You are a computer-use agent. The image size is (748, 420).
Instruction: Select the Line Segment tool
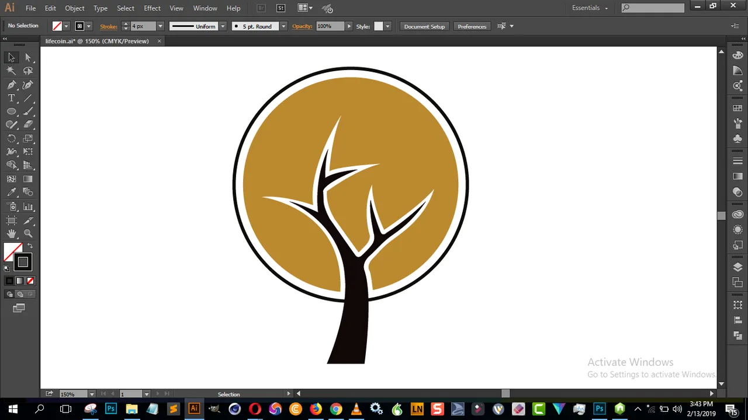(28, 98)
